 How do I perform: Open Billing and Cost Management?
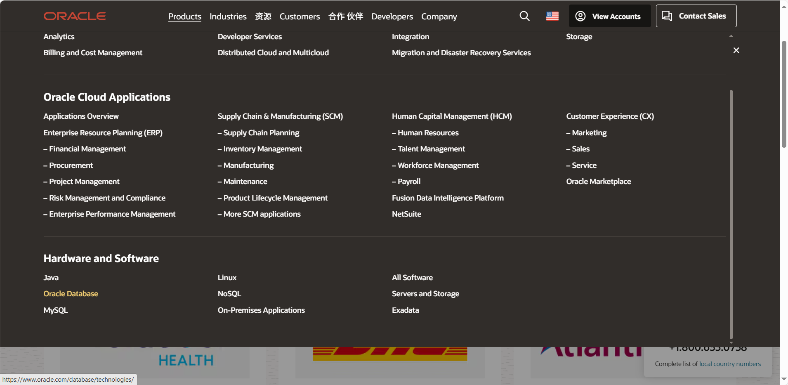pos(93,53)
